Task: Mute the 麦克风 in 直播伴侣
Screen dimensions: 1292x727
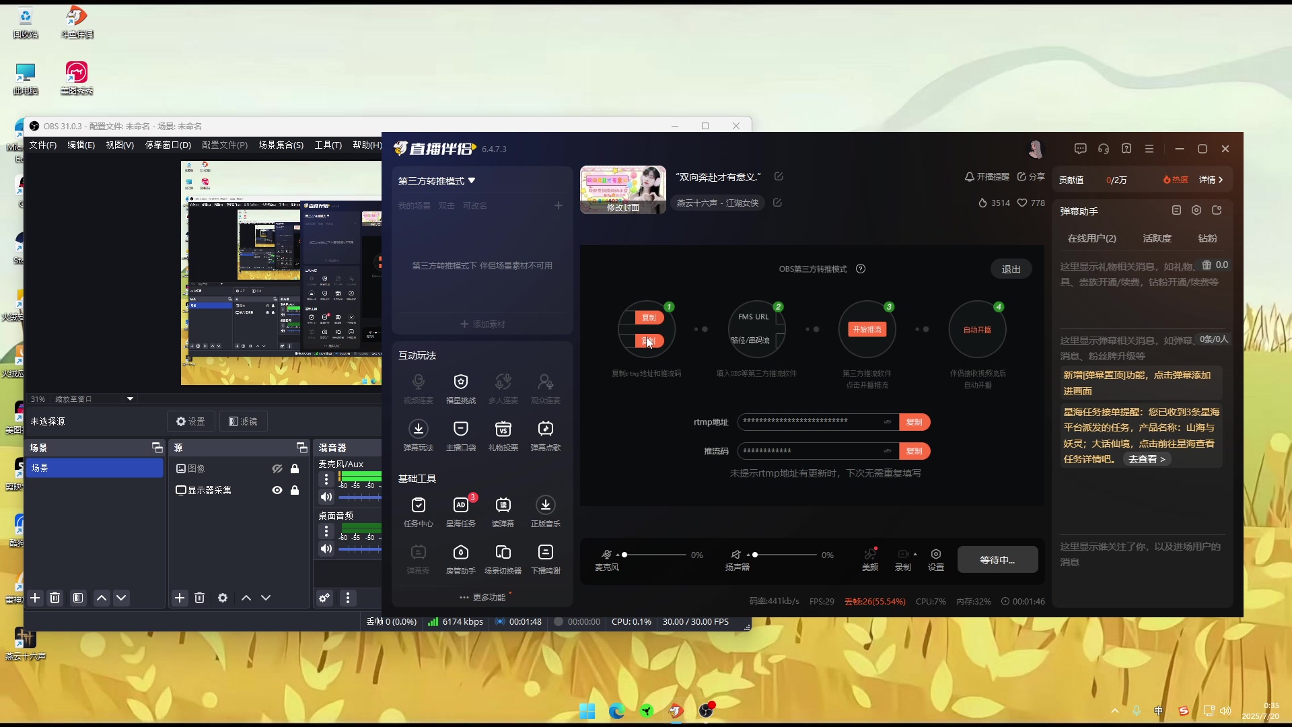Action: (606, 555)
